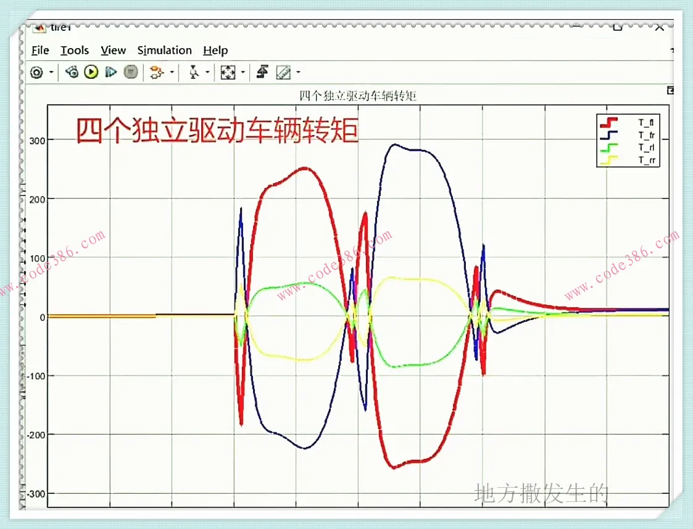Click the Stop simulation icon

(131, 73)
